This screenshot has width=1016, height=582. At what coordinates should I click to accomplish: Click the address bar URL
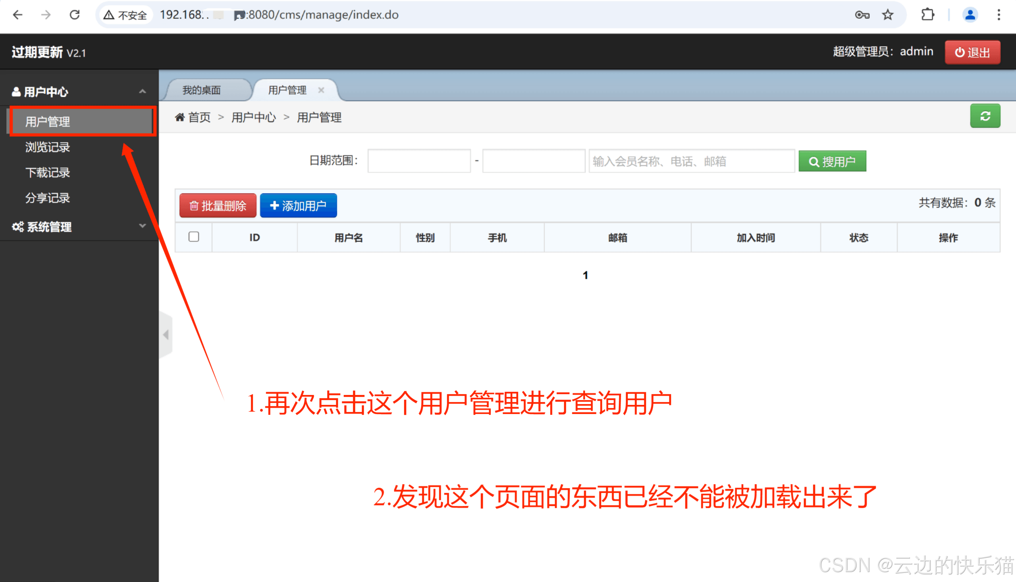click(x=279, y=15)
